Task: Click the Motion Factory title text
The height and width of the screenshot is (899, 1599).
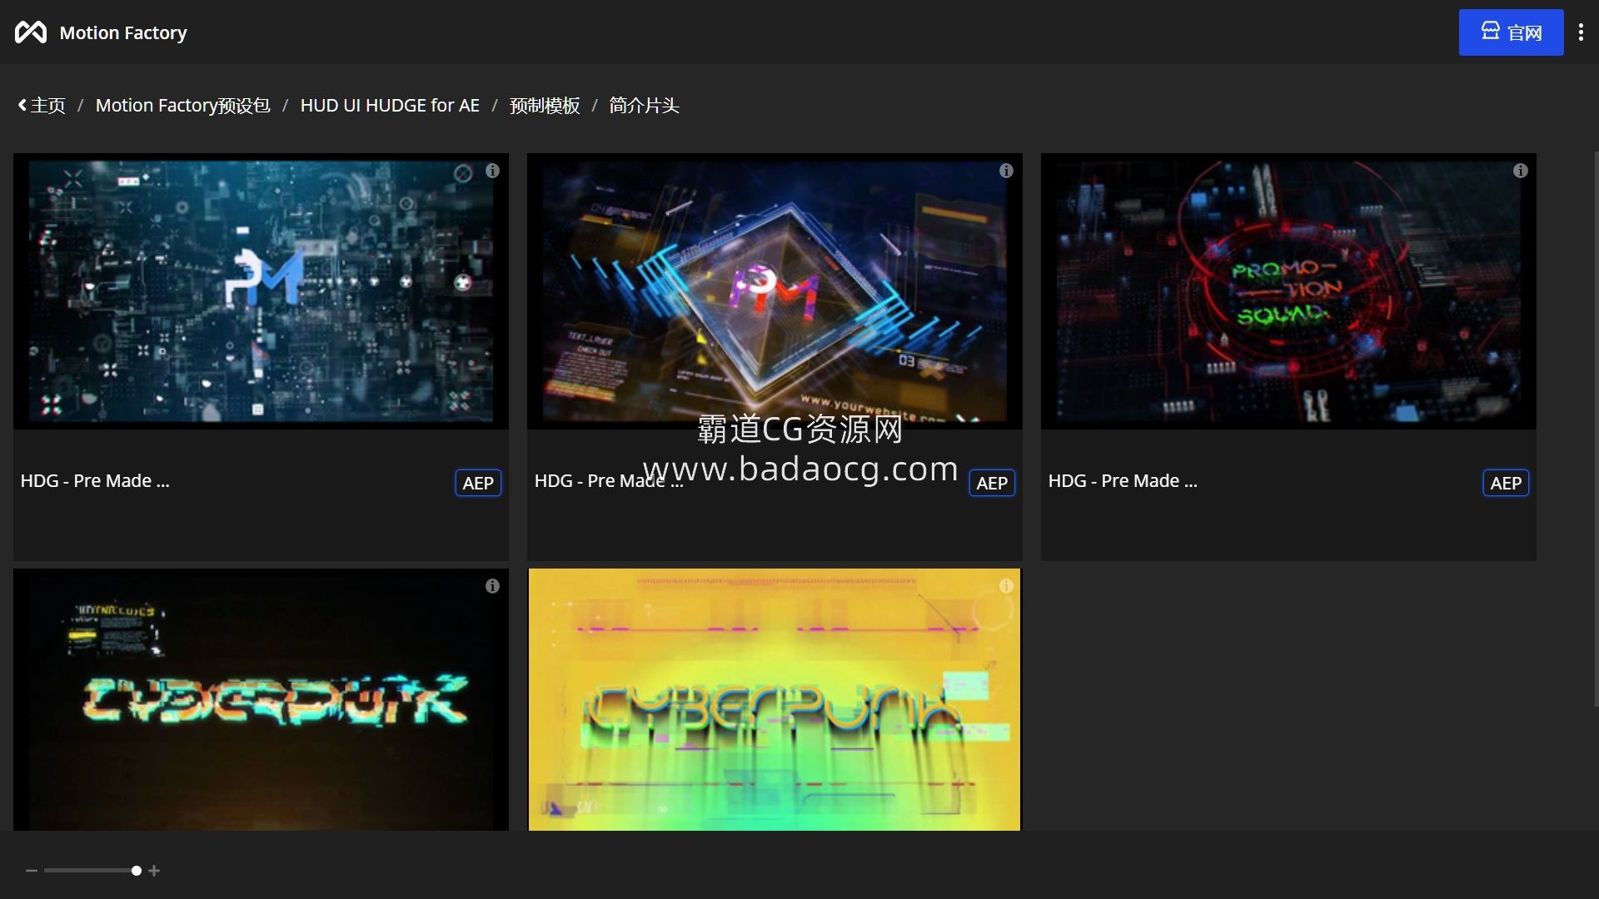Action: coord(123,32)
